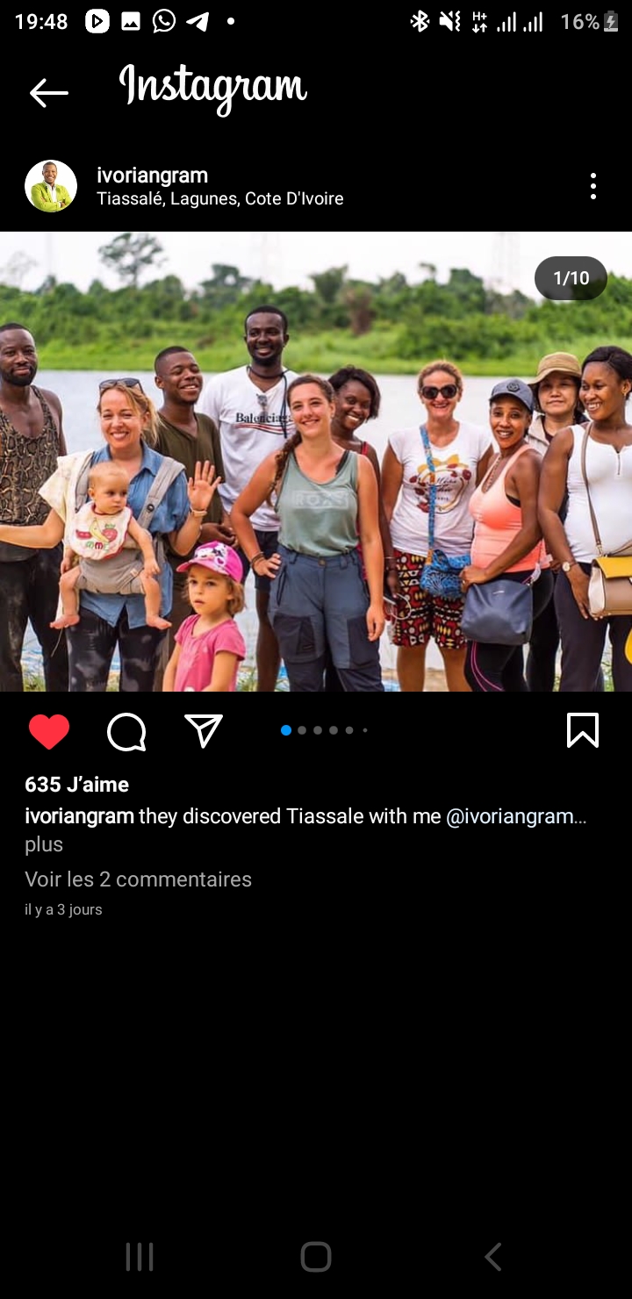Image resolution: width=632 pixels, height=1299 pixels.
Task: Share post with paper plane icon
Action: point(204,730)
